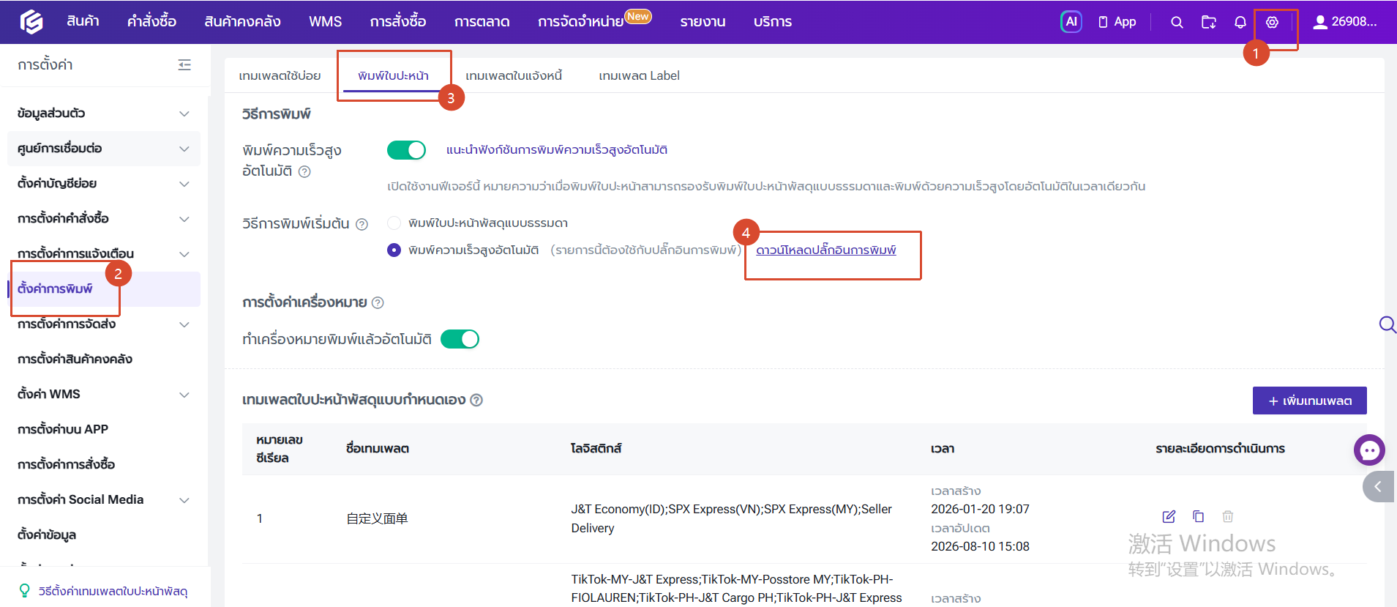
Task: Expand ตั้งค่า WMS section
Action: [x=103, y=395]
